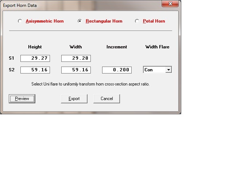Click the Width Flare column label

[157, 47]
